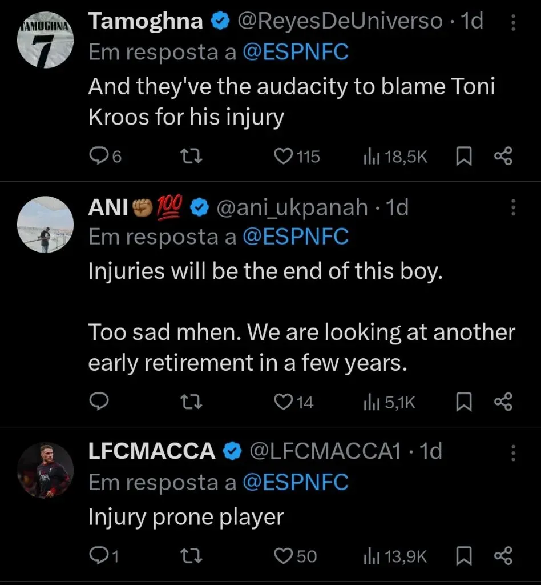Reply to Tamoghna's tweet about Toni Kroos

[x=100, y=156]
